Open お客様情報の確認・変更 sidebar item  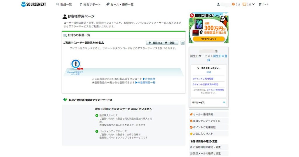pyautogui.click(x=208, y=147)
